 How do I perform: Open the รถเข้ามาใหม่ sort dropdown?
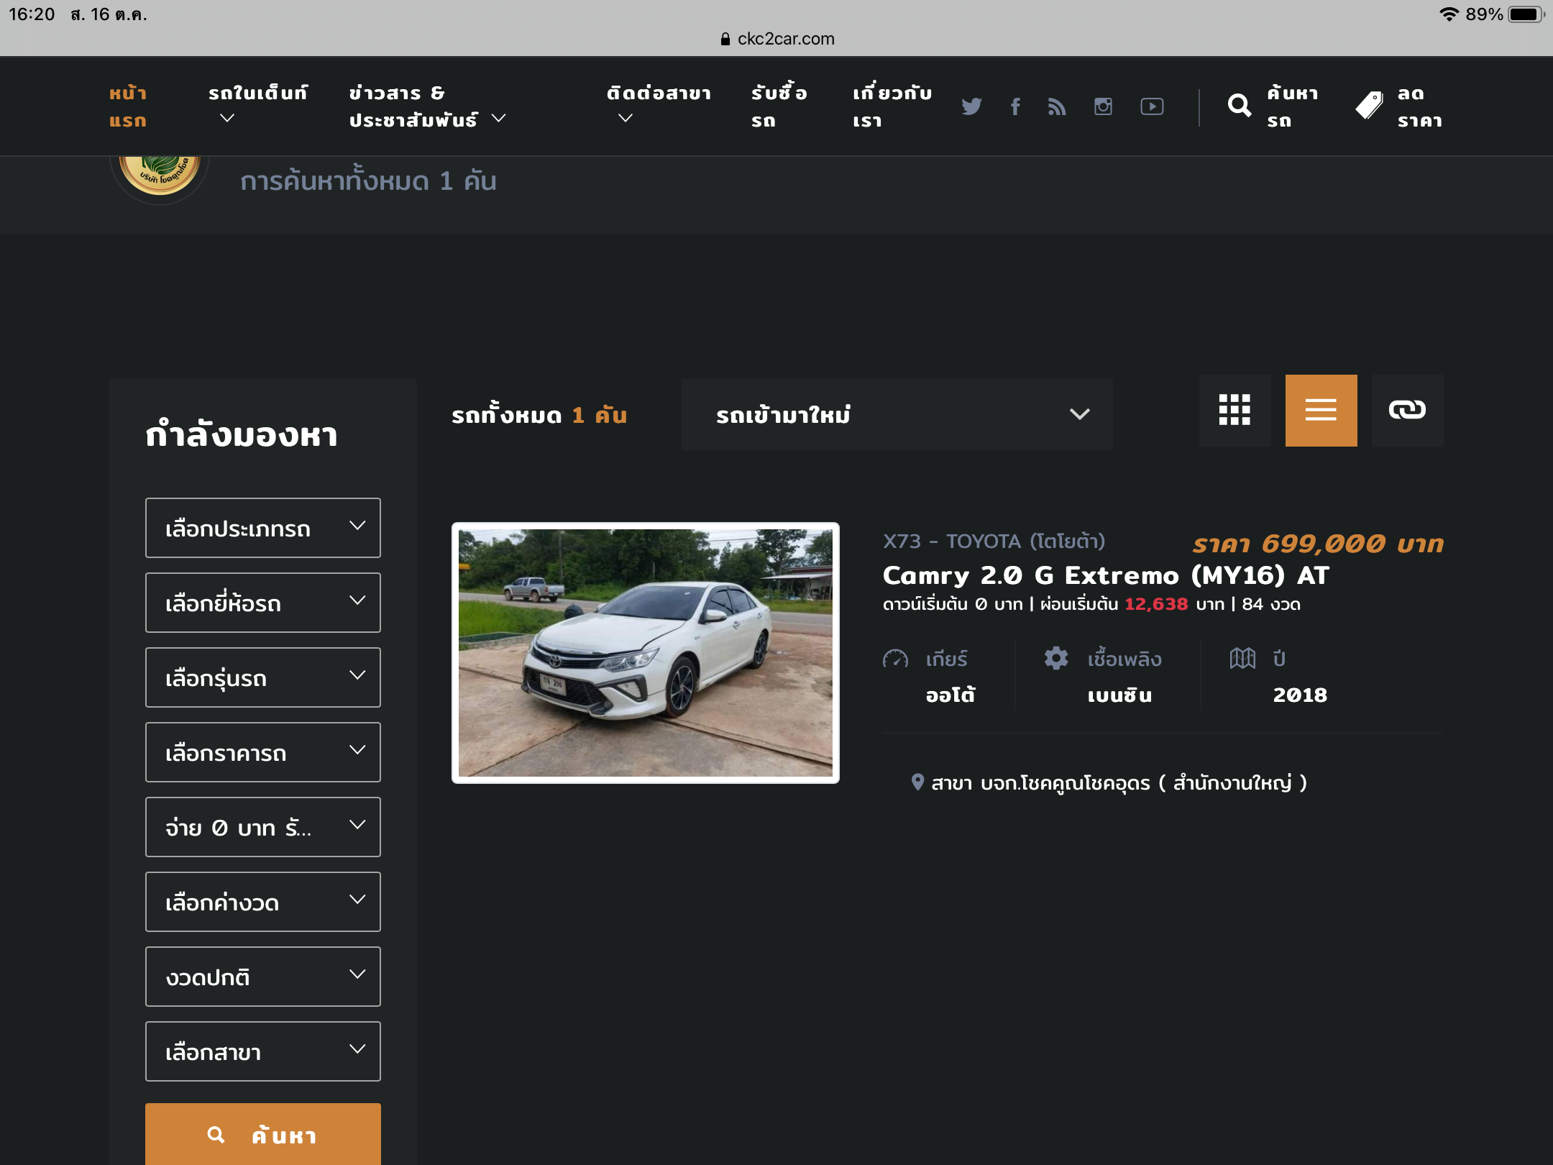897,414
